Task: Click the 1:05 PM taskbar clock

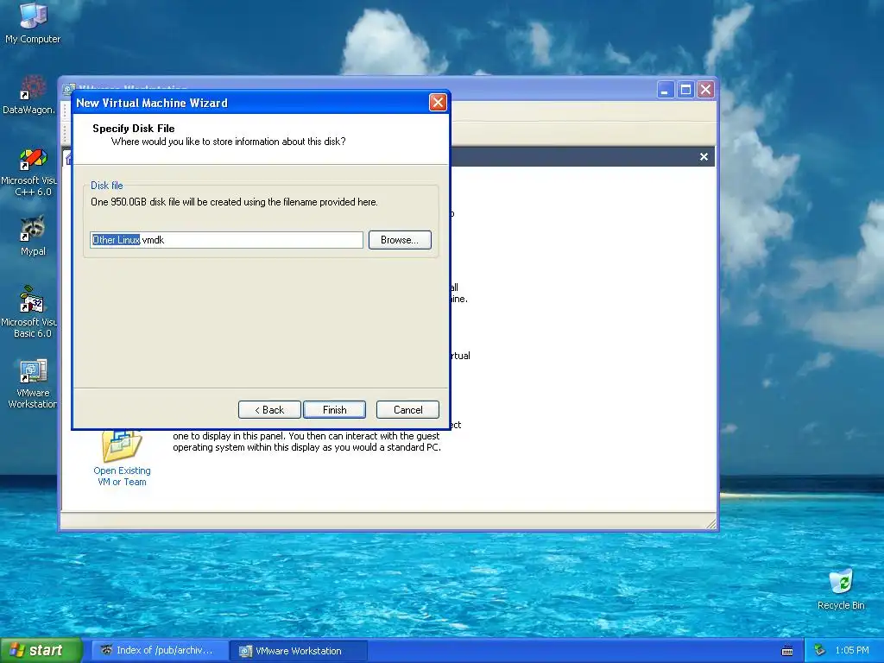Action: point(852,651)
